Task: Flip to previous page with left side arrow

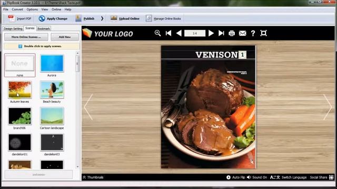Action: click(88, 107)
